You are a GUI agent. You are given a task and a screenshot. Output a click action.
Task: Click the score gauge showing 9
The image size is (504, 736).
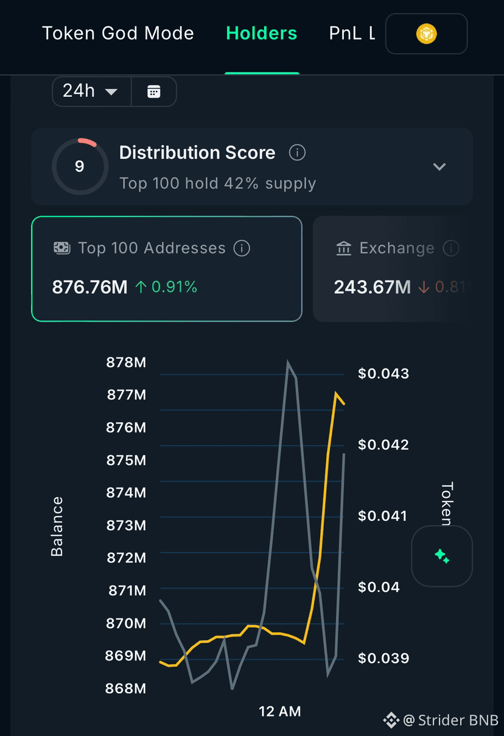point(80,166)
